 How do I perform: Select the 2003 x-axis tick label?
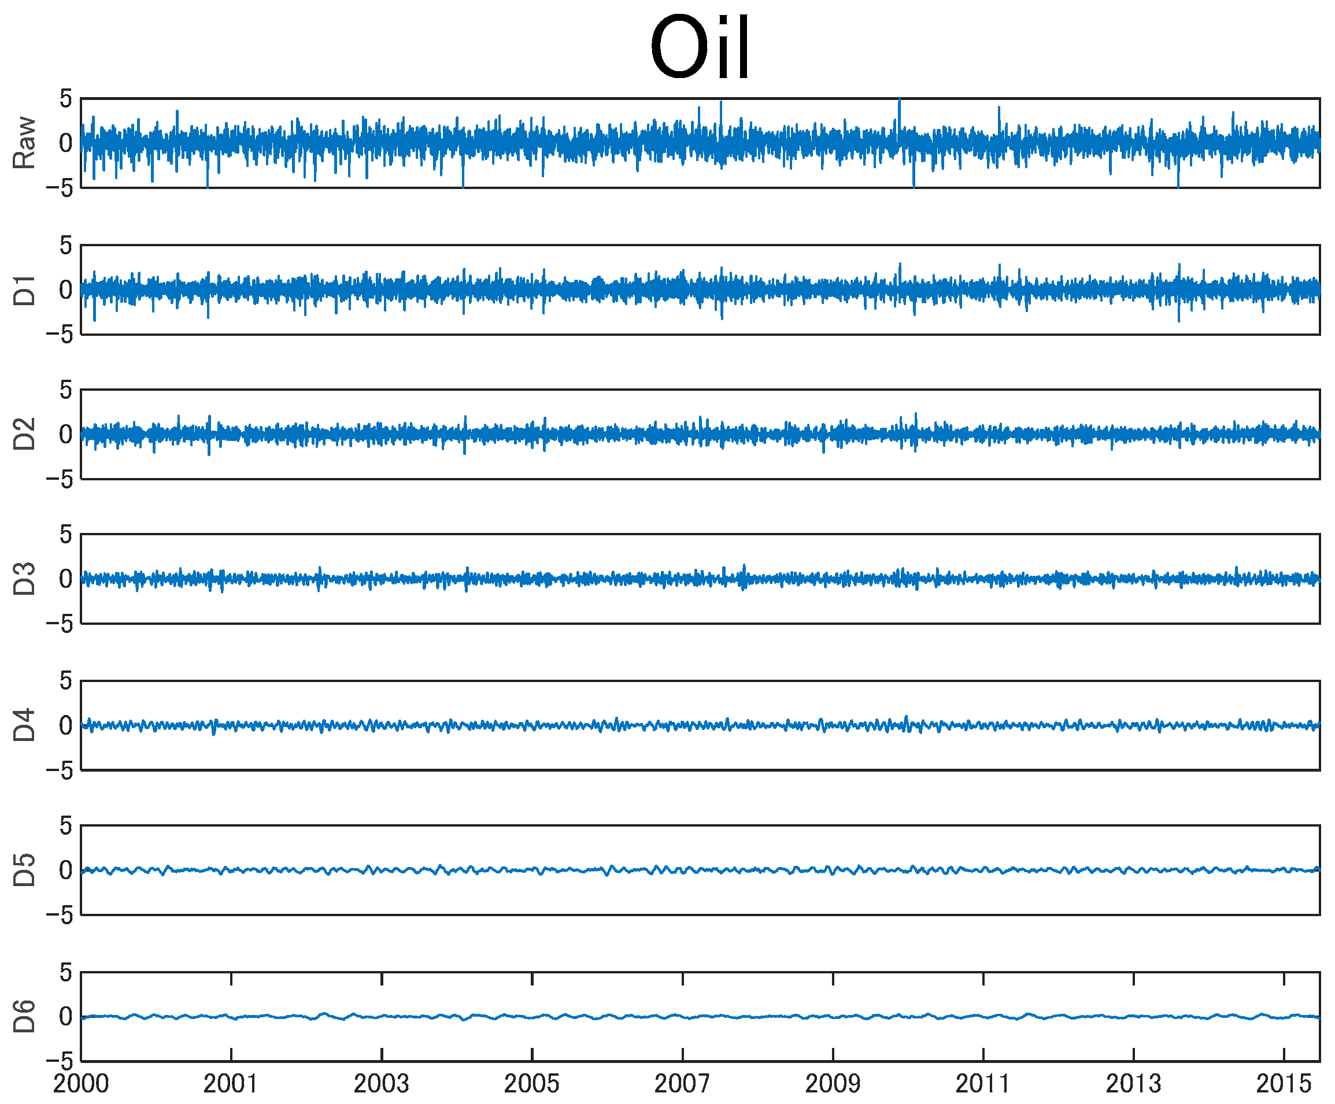pos(382,1084)
